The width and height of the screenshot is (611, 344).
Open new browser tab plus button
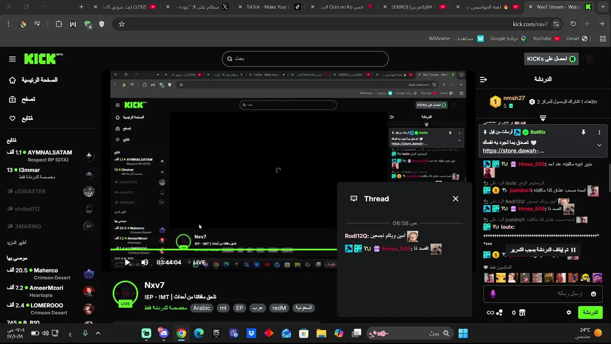point(82,7)
